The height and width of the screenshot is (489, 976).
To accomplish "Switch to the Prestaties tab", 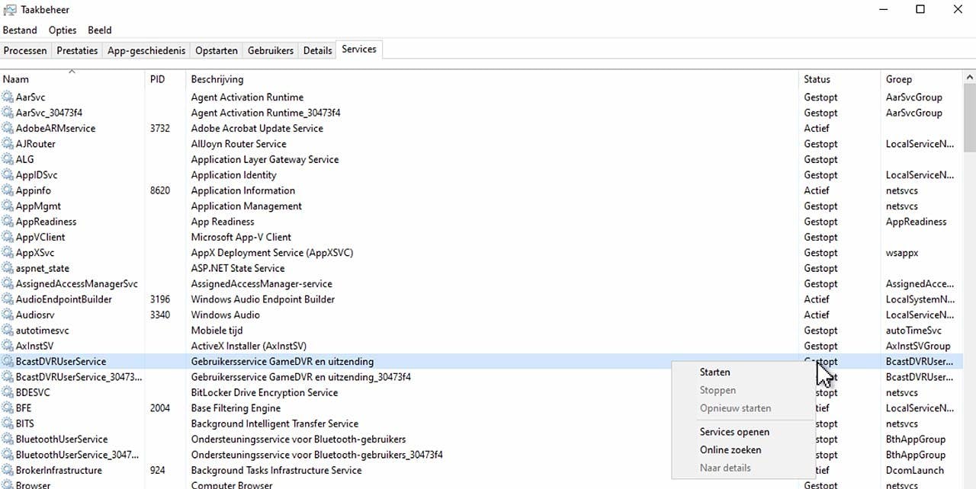I will (77, 50).
